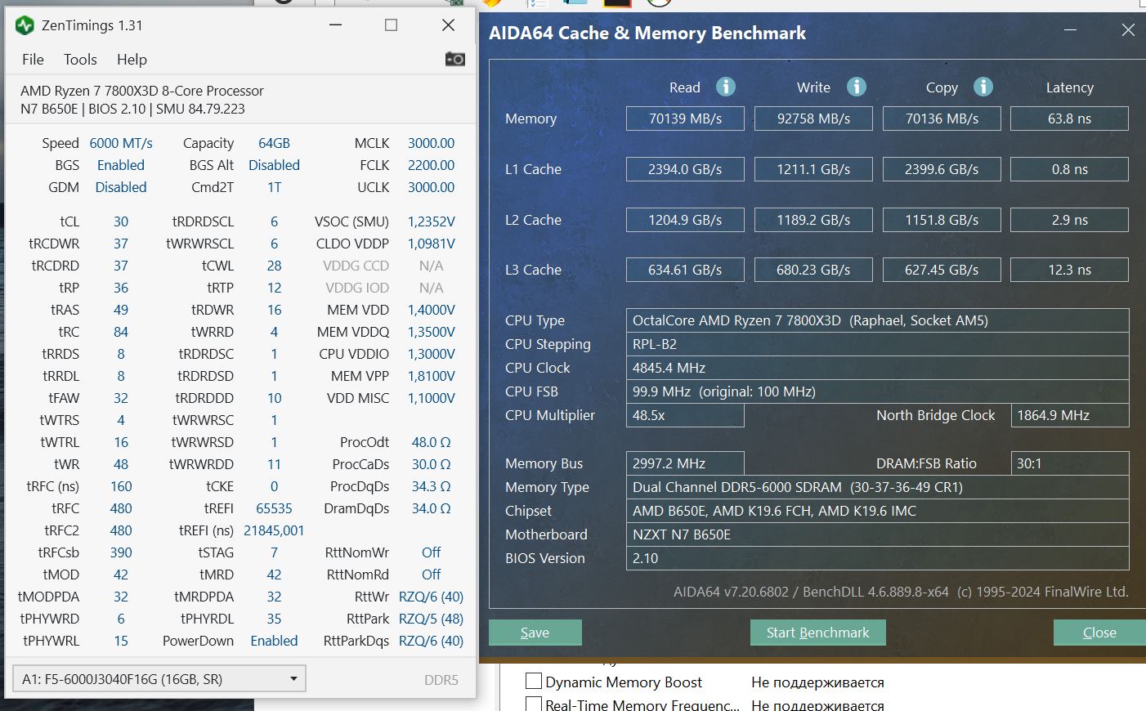Viewport: 1146px width, 711px height.
Task: Click the tRAS value 49
Action: [x=121, y=310]
